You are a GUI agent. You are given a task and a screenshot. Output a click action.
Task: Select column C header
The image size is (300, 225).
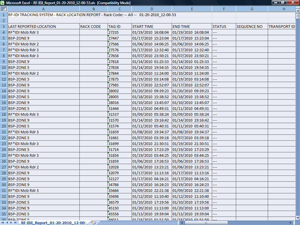120,9
